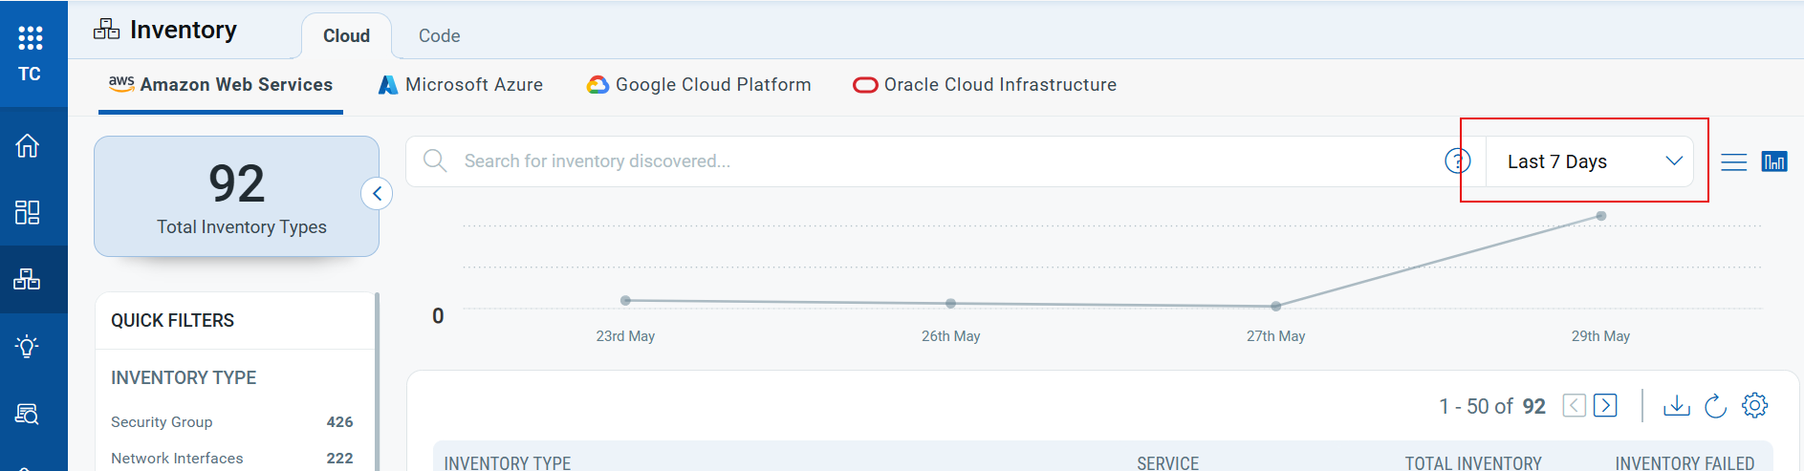Click the search help question mark icon
The width and height of the screenshot is (1804, 471).
coord(1457,161)
